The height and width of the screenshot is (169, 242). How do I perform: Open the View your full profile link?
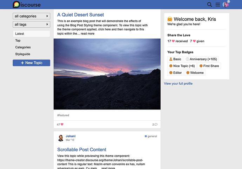pos(178,84)
